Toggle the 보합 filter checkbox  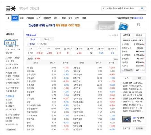click(88, 49)
